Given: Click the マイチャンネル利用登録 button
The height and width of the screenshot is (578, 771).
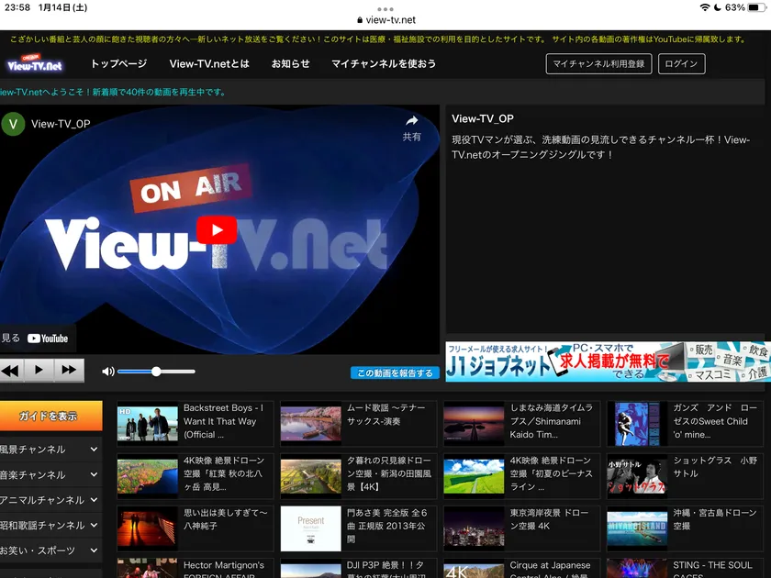Looking at the screenshot, I should (x=598, y=64).
